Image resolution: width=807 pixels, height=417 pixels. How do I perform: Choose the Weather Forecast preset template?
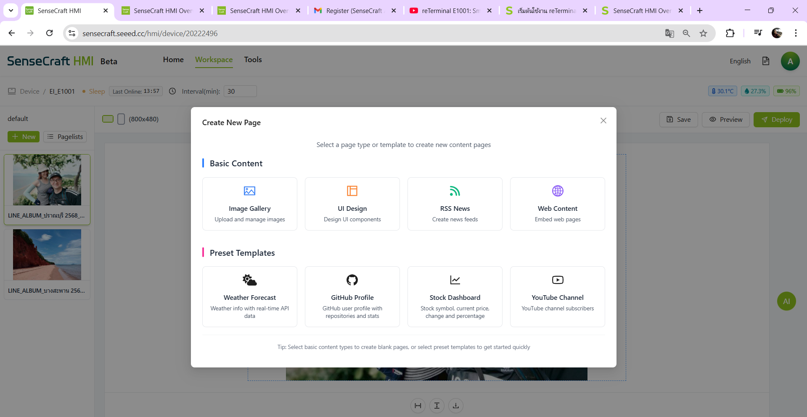(x=249, y=296)
